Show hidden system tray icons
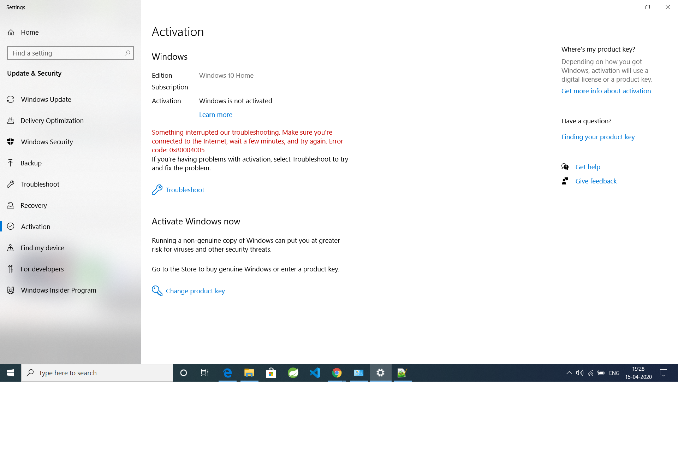Viewport: 678px width, 470px height. tap(569, 373)
